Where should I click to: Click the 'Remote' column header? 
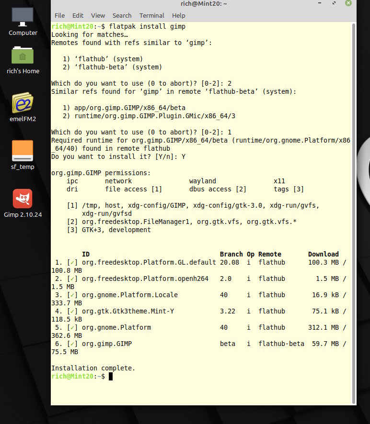(270, 255)
